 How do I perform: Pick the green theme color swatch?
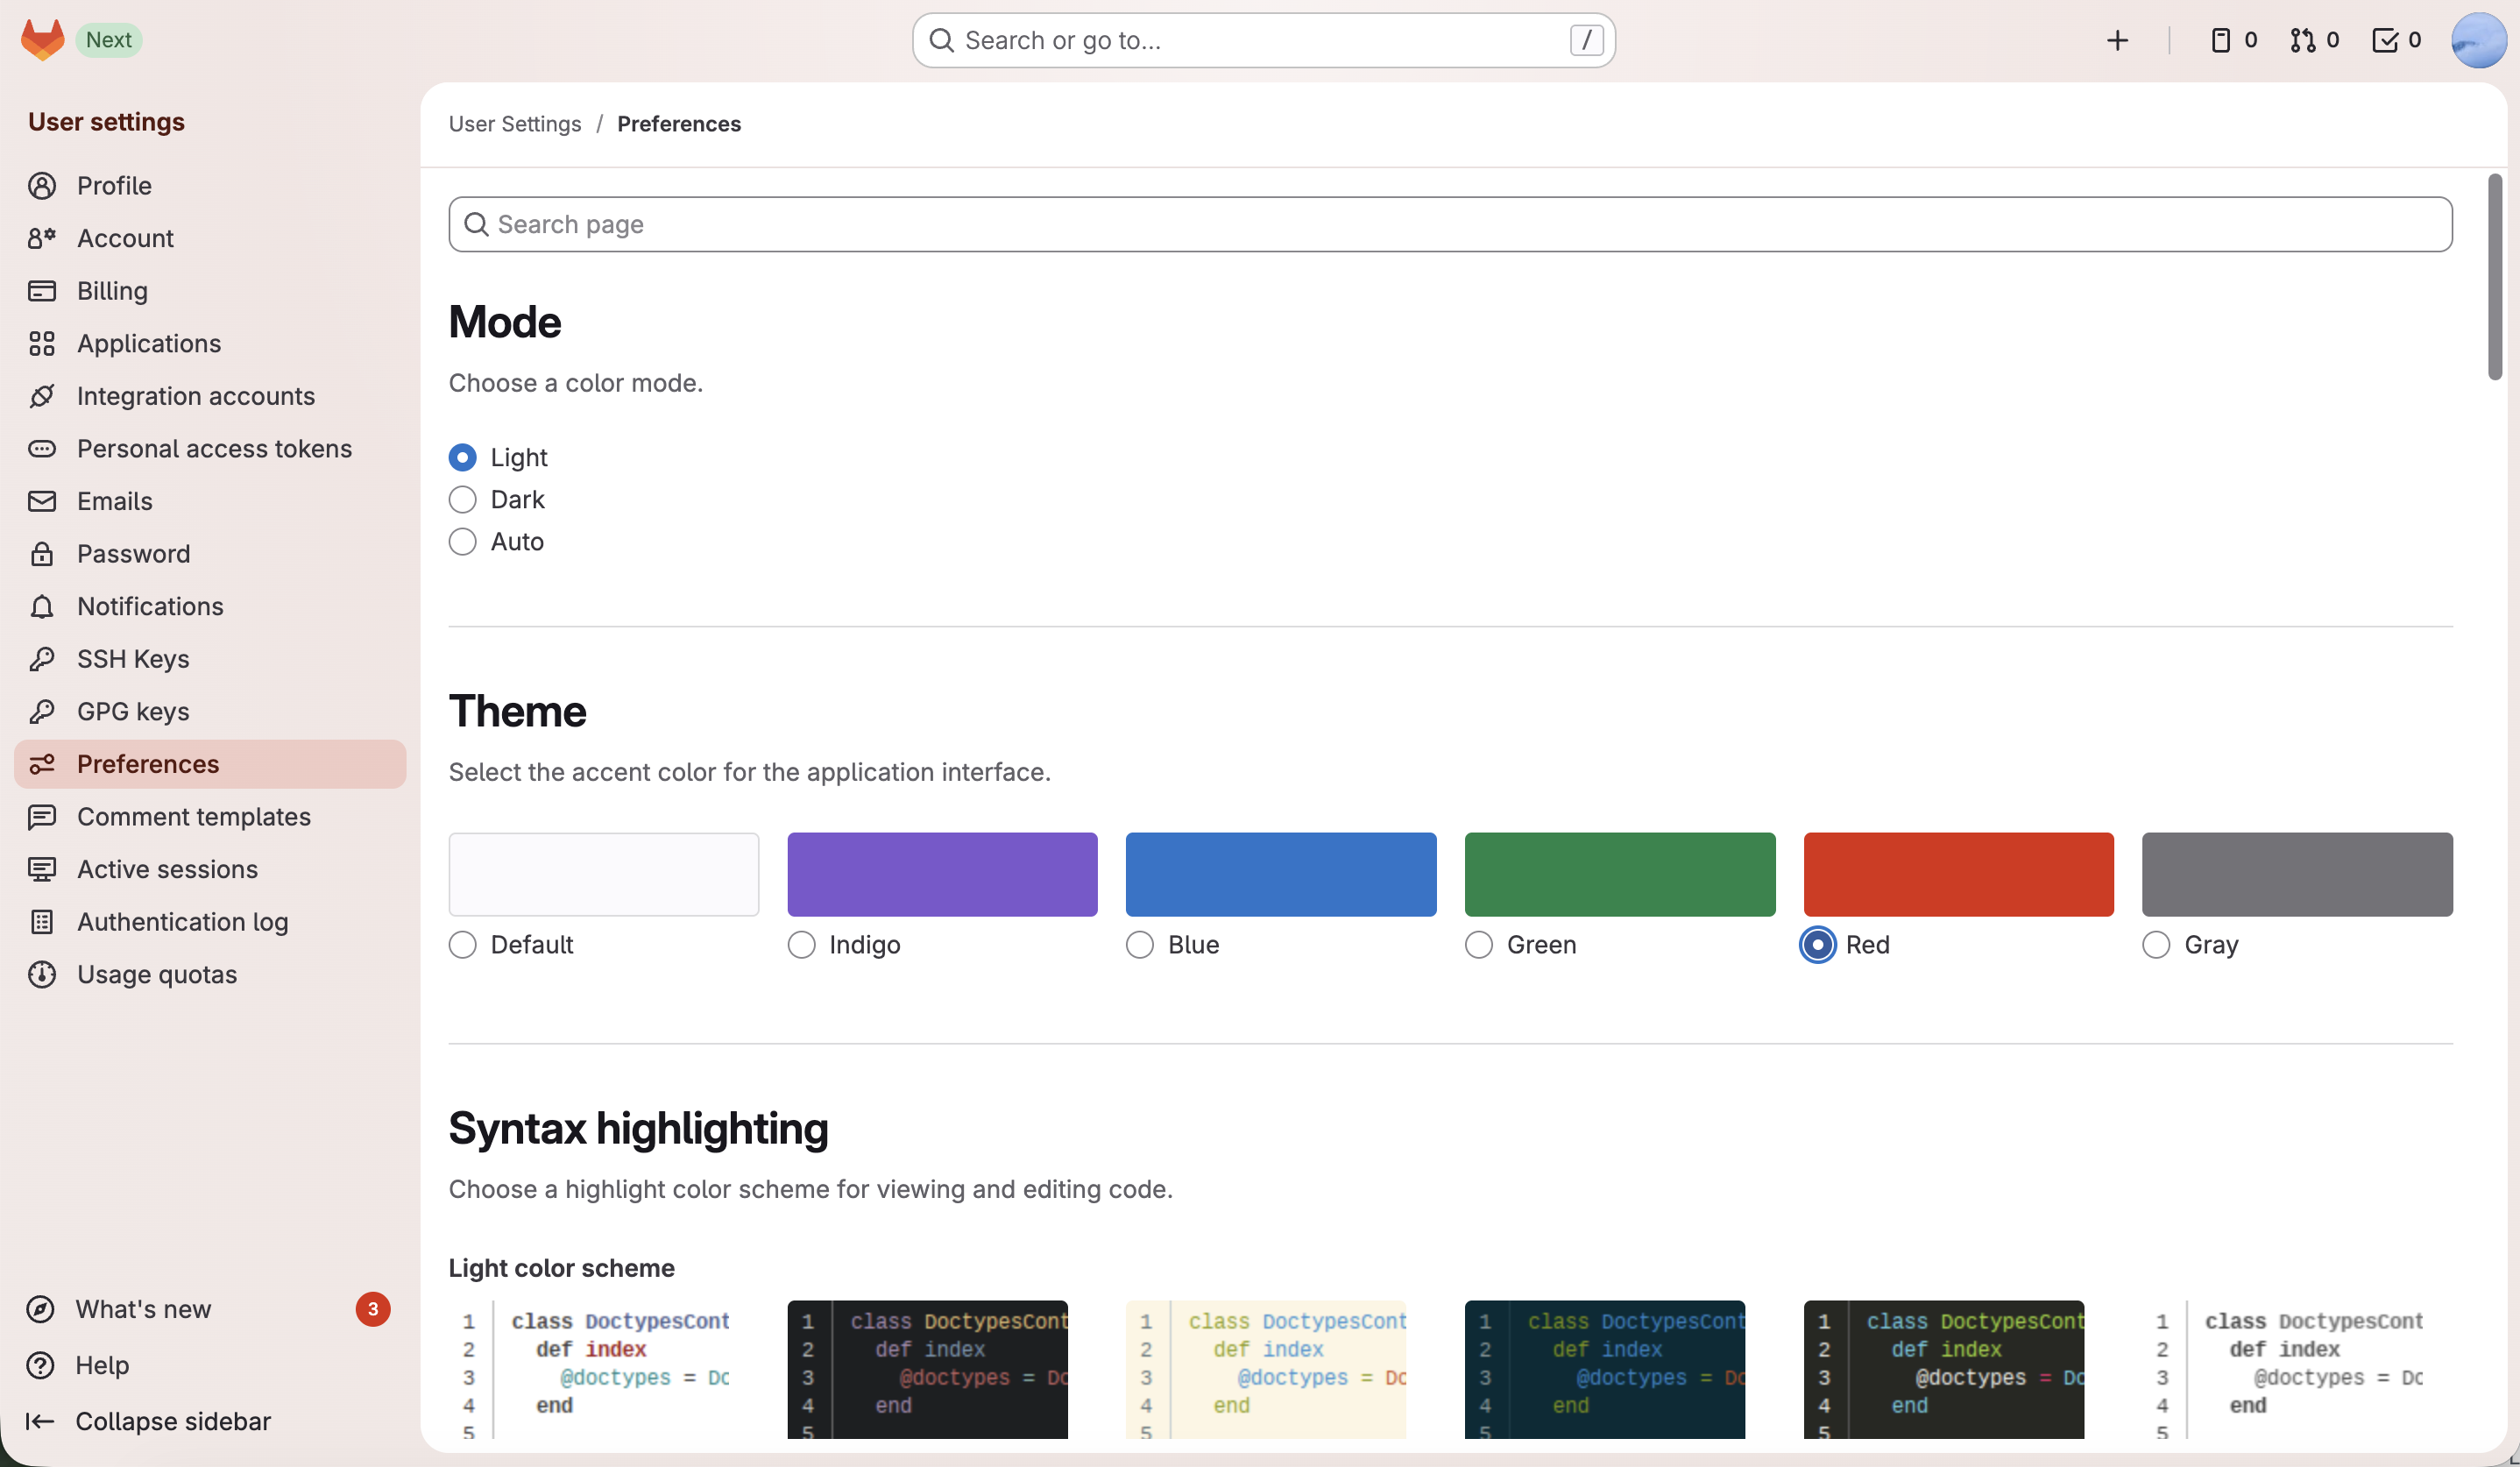(x=1619, y=874)
